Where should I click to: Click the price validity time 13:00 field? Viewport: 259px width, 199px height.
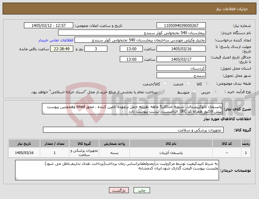coord(131,59)
